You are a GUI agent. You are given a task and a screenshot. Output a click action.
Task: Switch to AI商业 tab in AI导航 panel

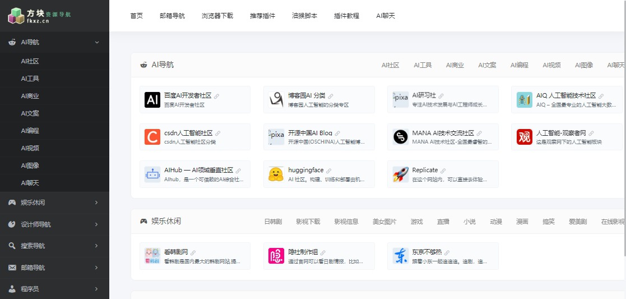click(455, 65)
